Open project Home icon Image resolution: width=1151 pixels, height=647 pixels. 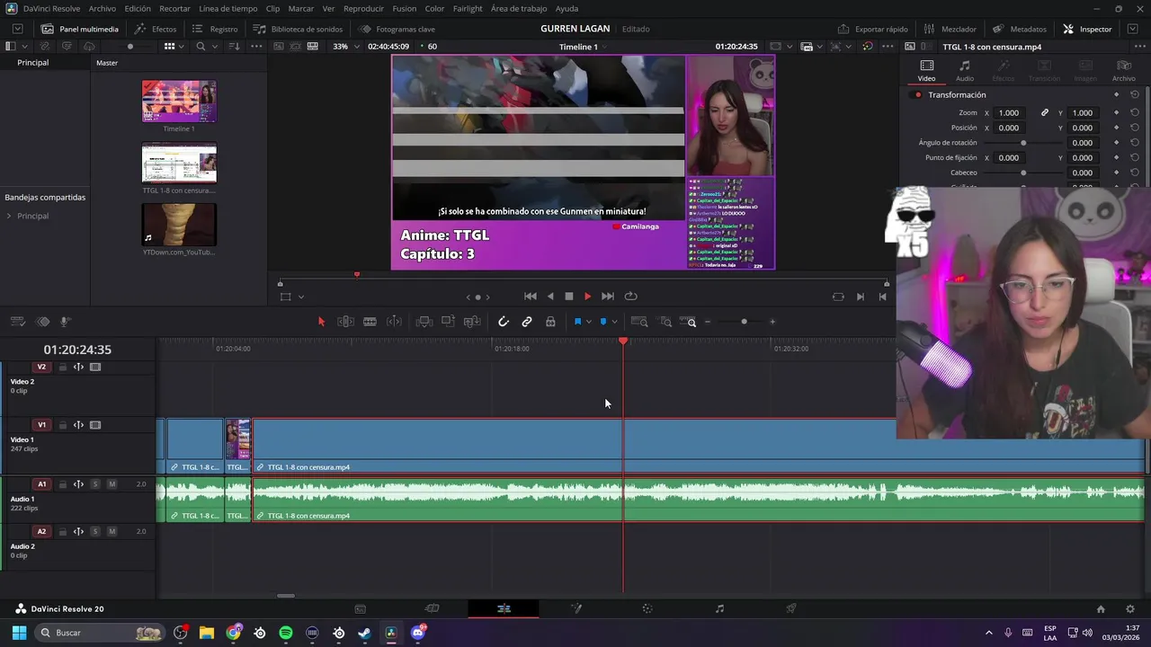click(x=1101, y=608)
